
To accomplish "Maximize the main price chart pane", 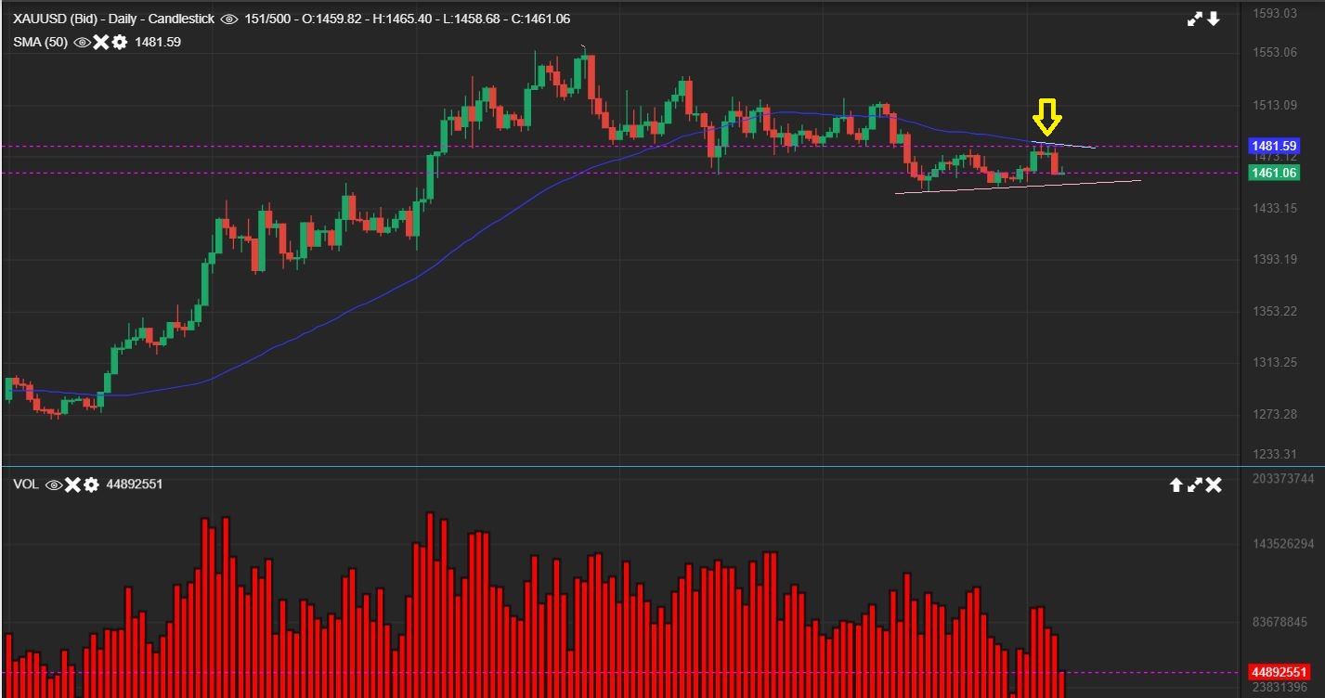I will coord(1195,19).
